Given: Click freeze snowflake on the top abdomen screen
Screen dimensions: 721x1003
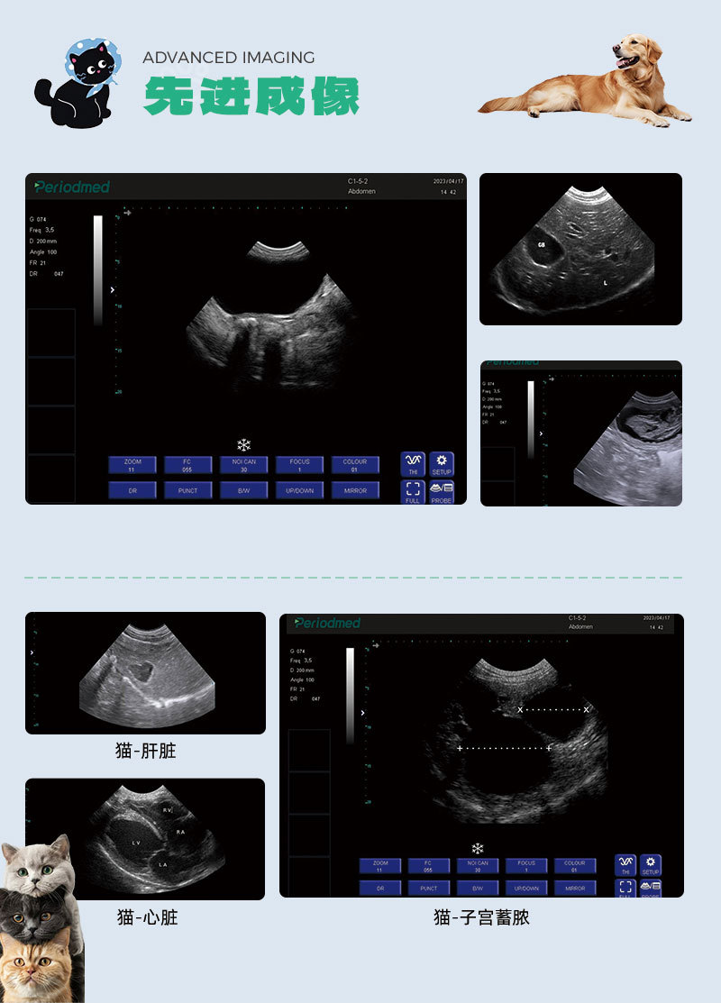Looking at the screenshot, I should pyautogui.click(x=243, y=445).
